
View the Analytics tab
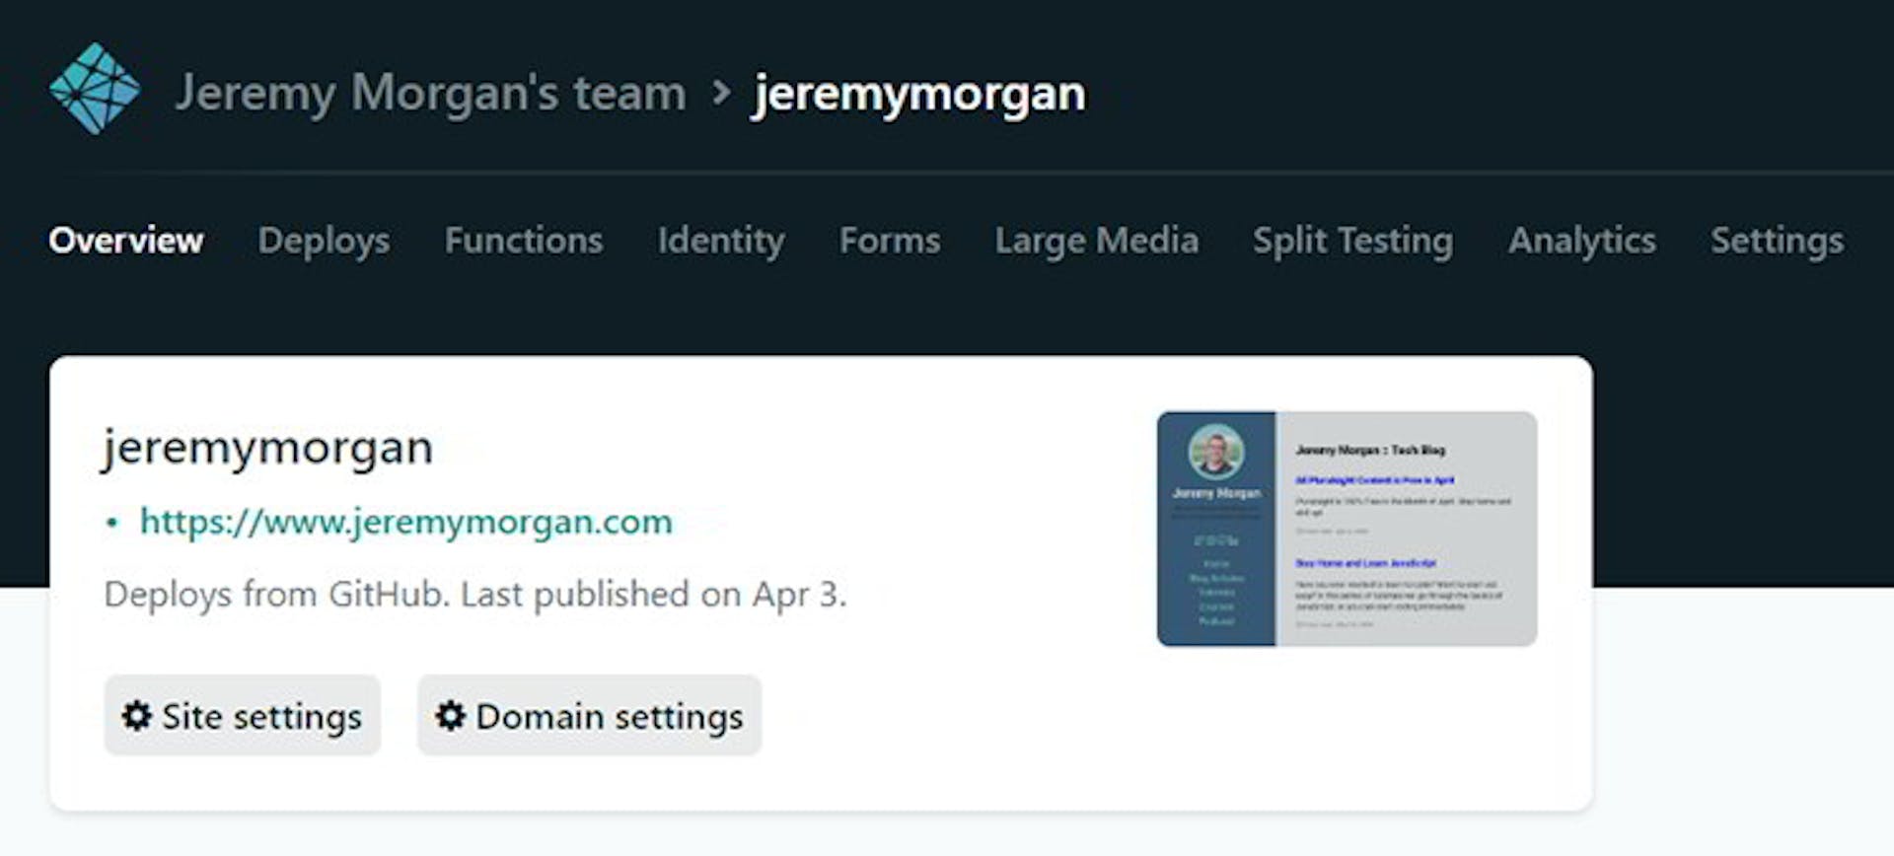[x=1582, y=241]
